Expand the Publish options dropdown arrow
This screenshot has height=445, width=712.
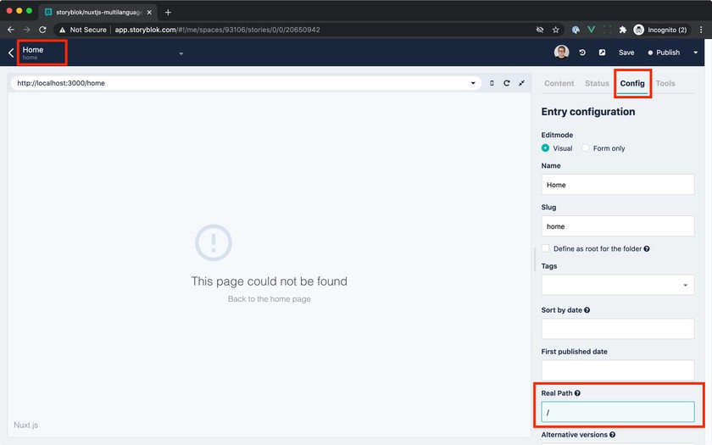(695, 53)
